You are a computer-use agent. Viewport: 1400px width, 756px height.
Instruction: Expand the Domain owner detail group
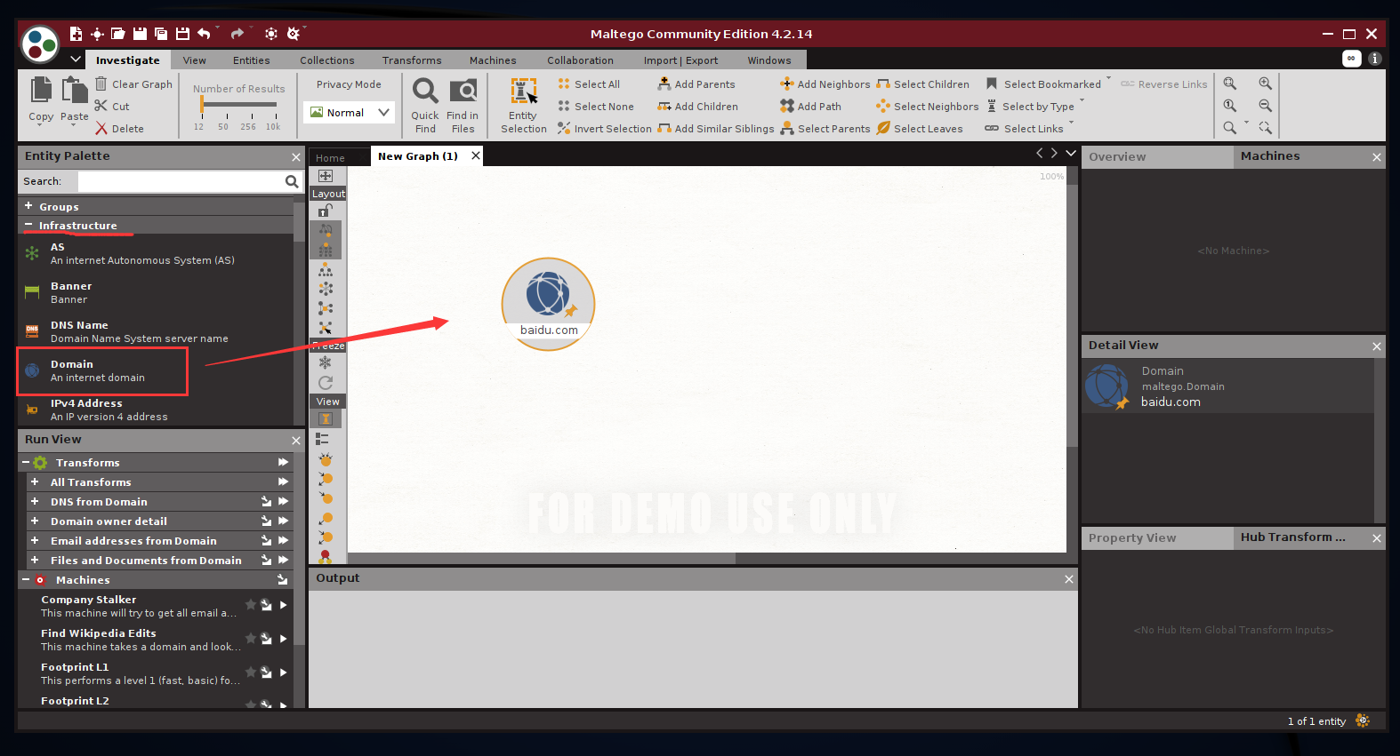(x=35, y=521)
